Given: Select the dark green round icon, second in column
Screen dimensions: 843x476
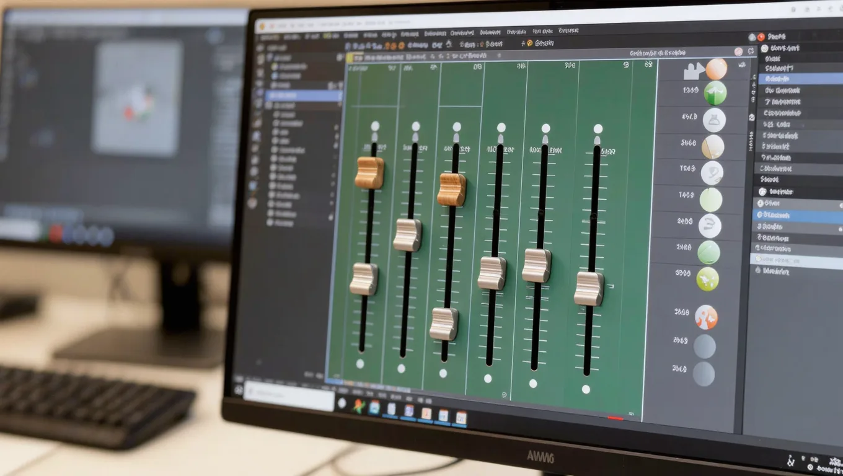Looking at the screenshot, I should coord(715,93).
